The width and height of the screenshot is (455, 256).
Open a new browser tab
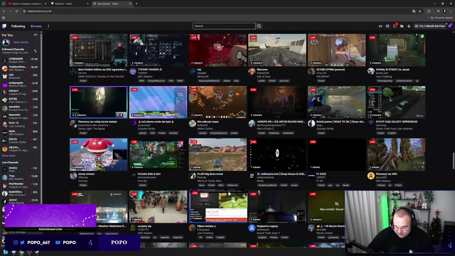point(136,4)
